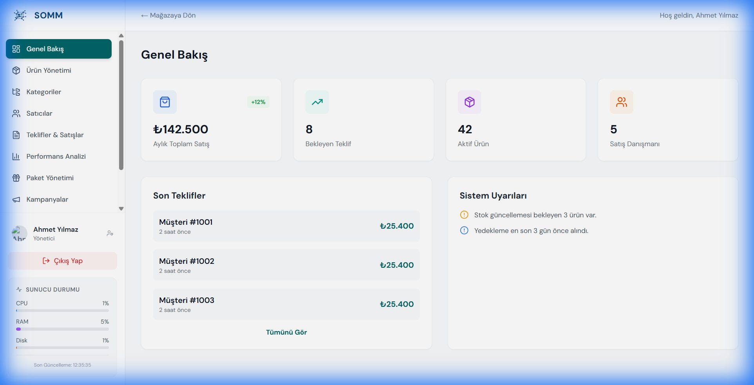Click the orange stock warning alert icon
Screen dimensions: 754x385
[464, 215]
